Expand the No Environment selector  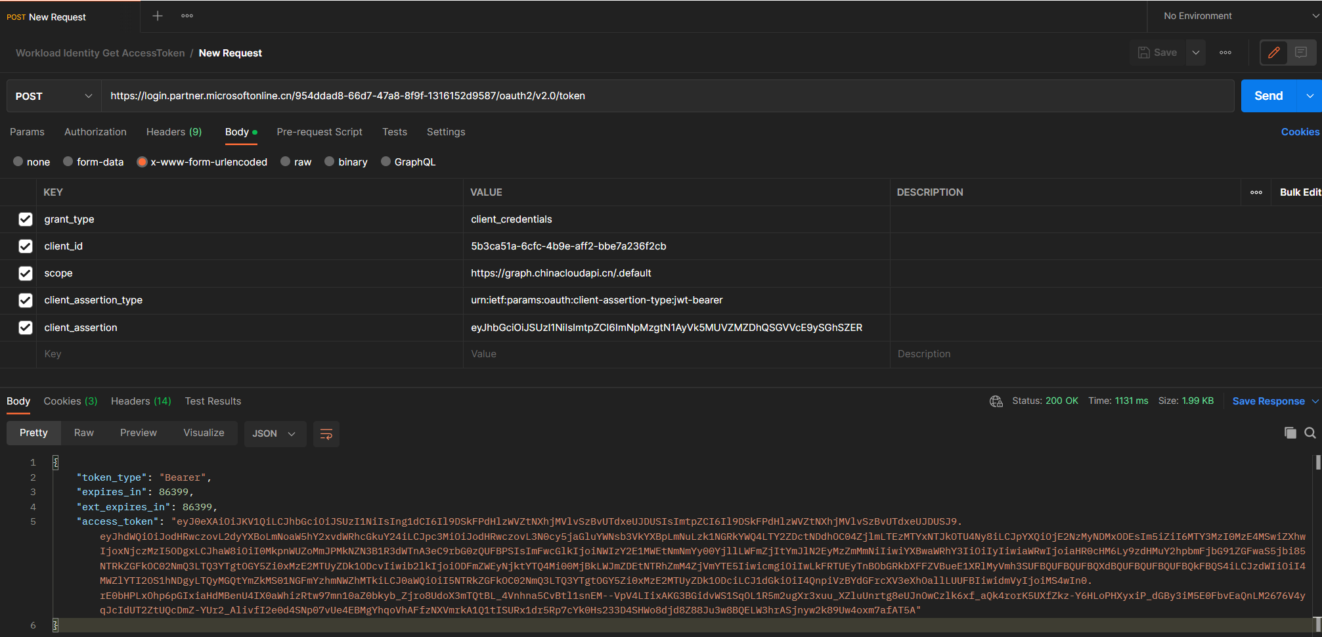click(x=1236, y=16)
